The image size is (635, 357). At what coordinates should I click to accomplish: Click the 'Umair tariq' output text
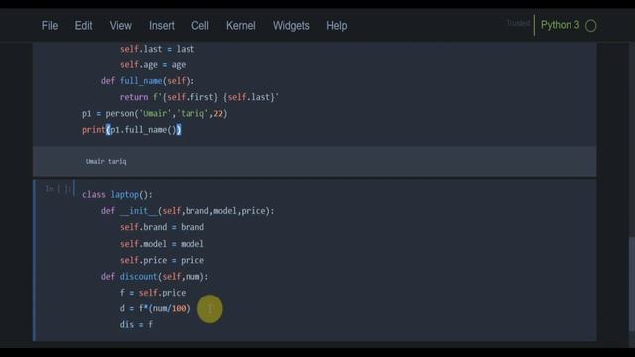click(106, 161)
